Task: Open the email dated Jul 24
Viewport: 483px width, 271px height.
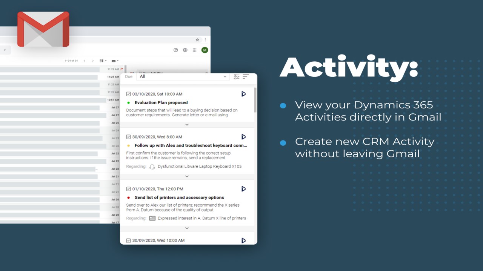Action: (x=60, y=131)
